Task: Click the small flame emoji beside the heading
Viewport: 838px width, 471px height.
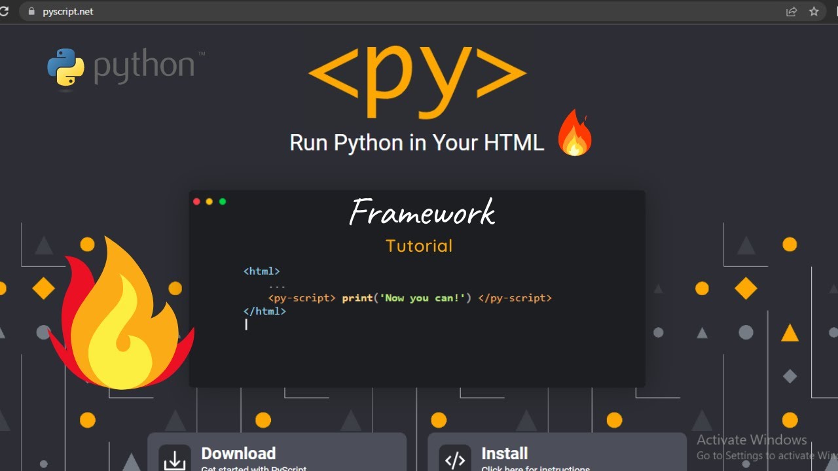Action: coord(574,133)
